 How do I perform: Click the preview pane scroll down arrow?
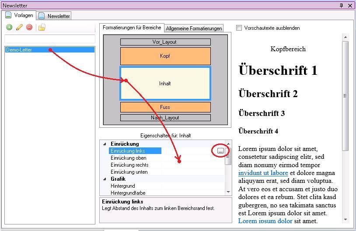pos(346,220)
